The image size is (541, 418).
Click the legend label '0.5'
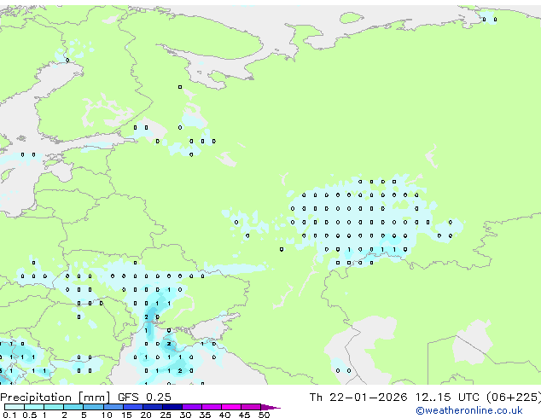[29, 415]
